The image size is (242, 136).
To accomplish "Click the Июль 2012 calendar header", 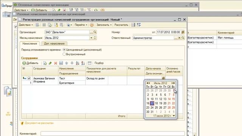I will point(160,83).
